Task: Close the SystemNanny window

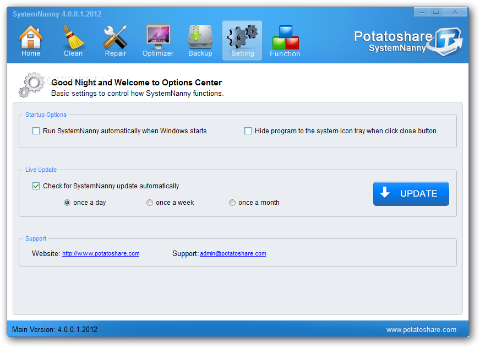Action: click(x=455, y=12)
